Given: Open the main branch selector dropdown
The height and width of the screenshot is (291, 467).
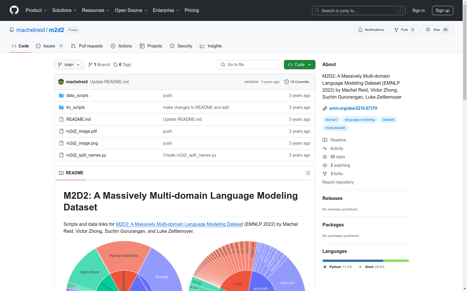Looking at the screenshot, I should click(69, 65).
